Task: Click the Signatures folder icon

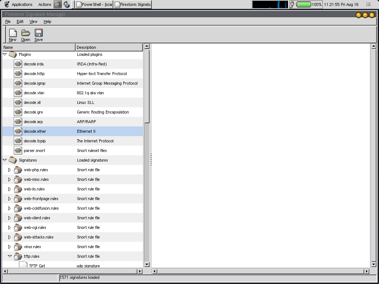Action: pyautogui.click(x=13, y=160)
